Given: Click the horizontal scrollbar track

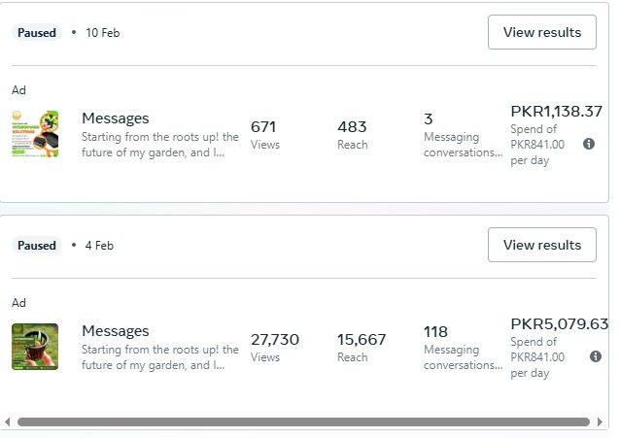Looking at the screenshot, I should pyautogui.click(x=303, y=421).
